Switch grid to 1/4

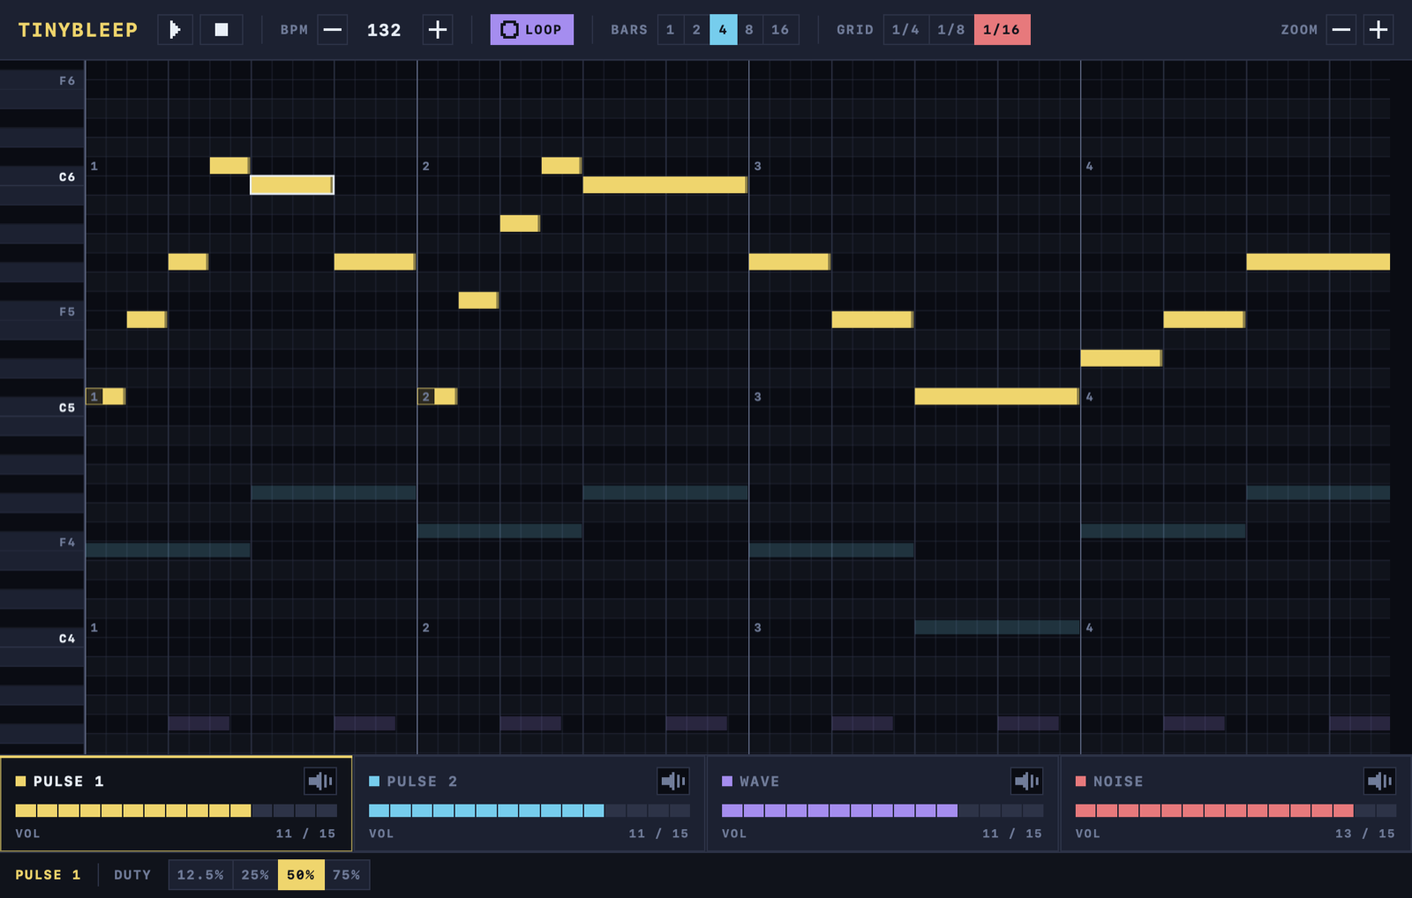click(x=905, y=30)
